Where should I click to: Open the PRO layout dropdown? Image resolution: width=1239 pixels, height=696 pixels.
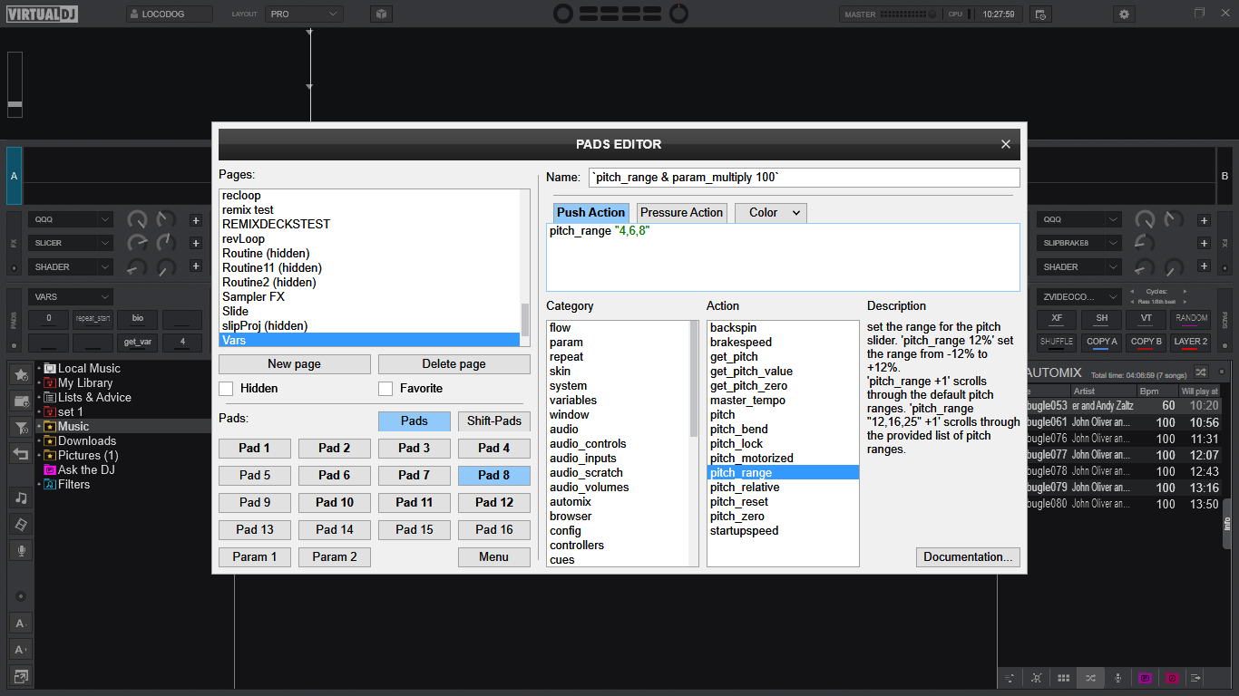305,14
